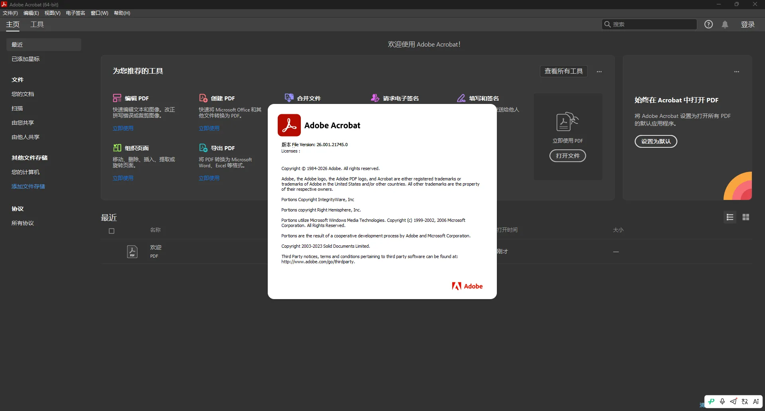Click the 欢迎 file name in recent list
This screenshot has width=765, height=411.
pyautogui.click(x=156, y=247)
